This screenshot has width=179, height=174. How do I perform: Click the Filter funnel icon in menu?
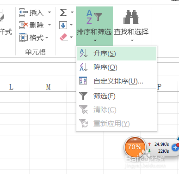click(83, 96)
